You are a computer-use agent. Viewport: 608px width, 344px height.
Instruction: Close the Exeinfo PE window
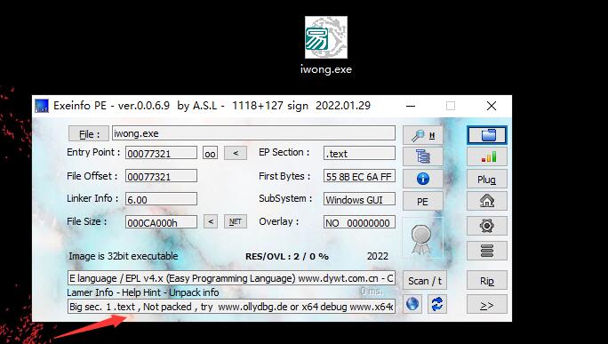coord(492,106)
